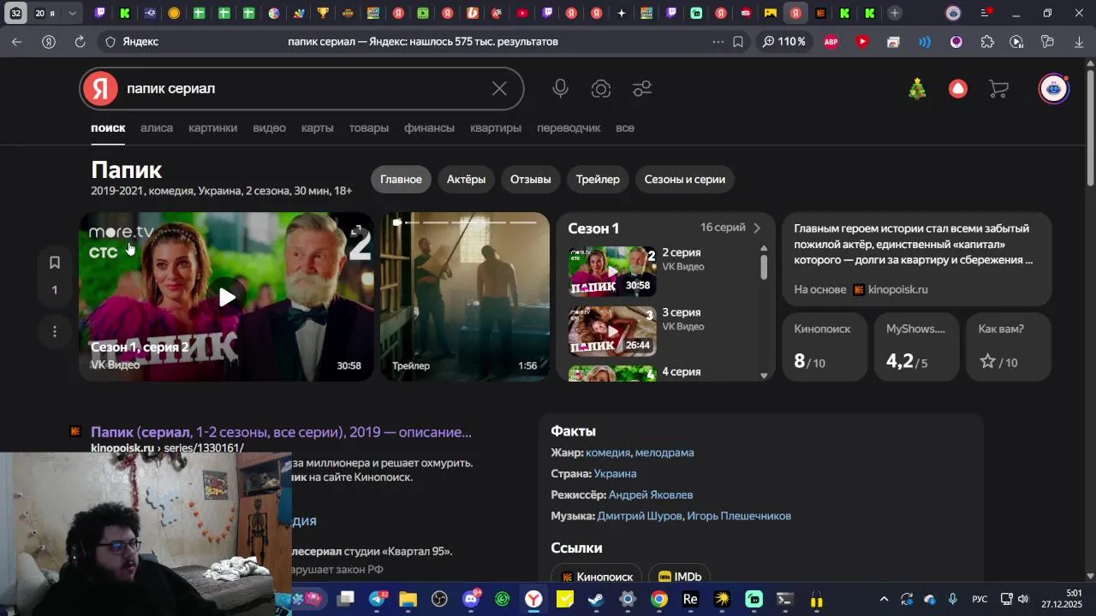Open File Explorer from the taskbar
Viewport: 1096px width, 616px height.
pyautogui.click(x=408, y=599)
